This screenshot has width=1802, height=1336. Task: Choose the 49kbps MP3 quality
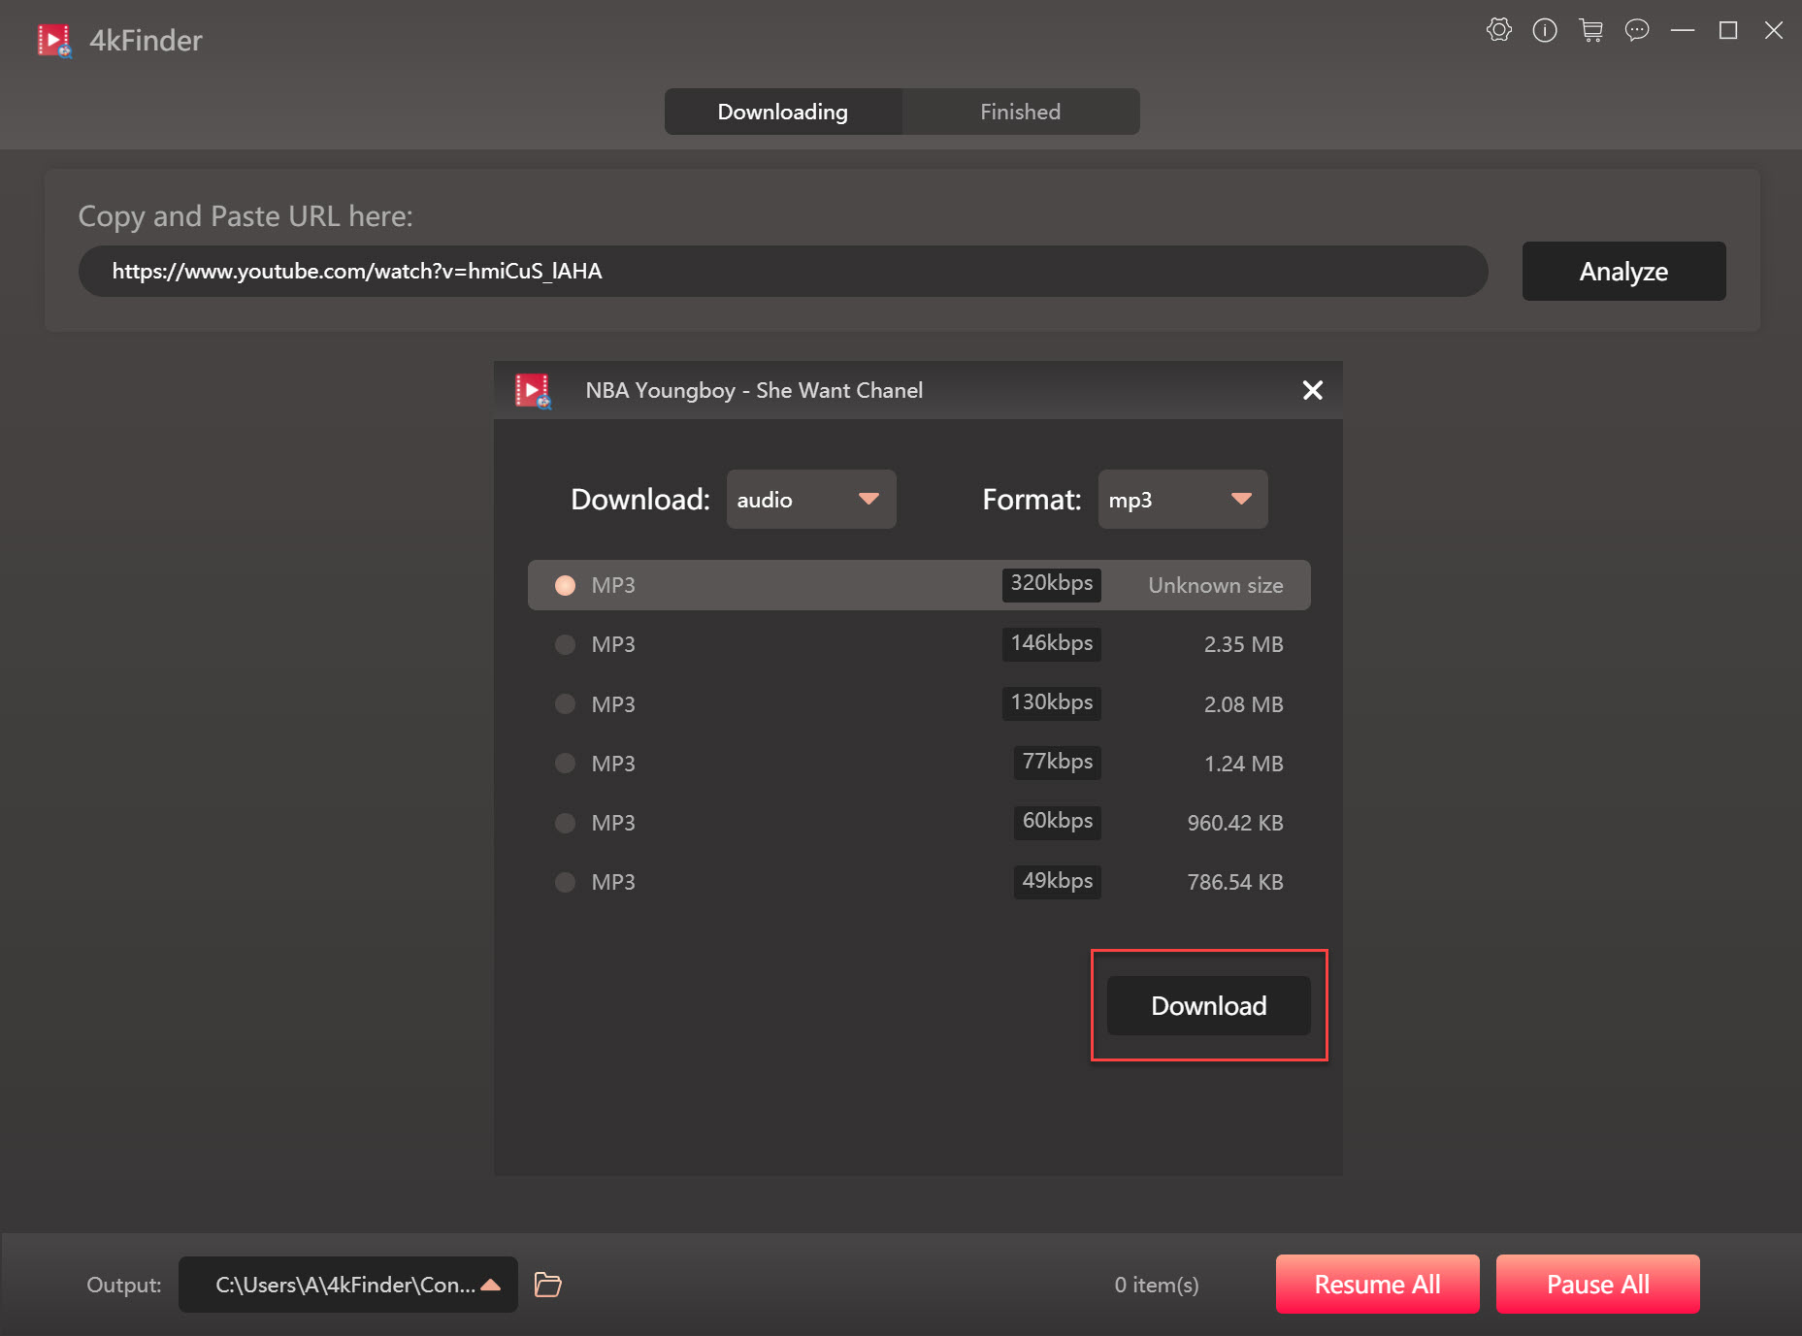tap(565, 882)
